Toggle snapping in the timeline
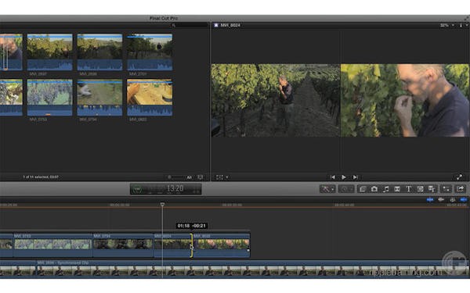The width and height of the screenshot is (470, 293). click(x=464, y=200)
